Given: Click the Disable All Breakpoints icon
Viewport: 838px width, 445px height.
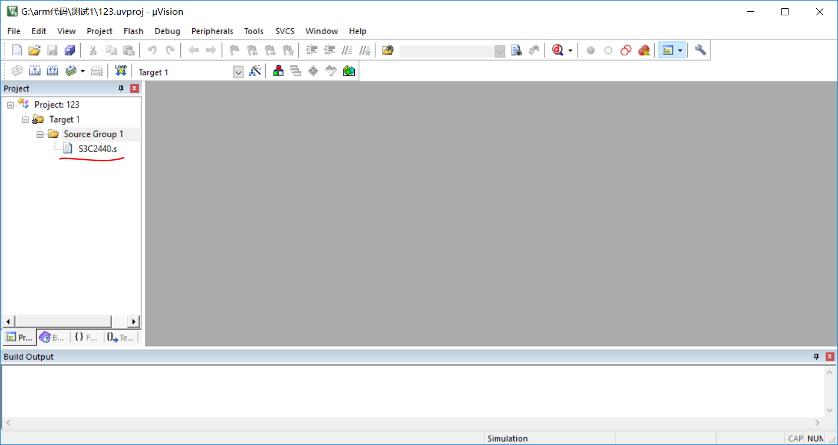Looking at the screenshot, I should click(626, 51).
